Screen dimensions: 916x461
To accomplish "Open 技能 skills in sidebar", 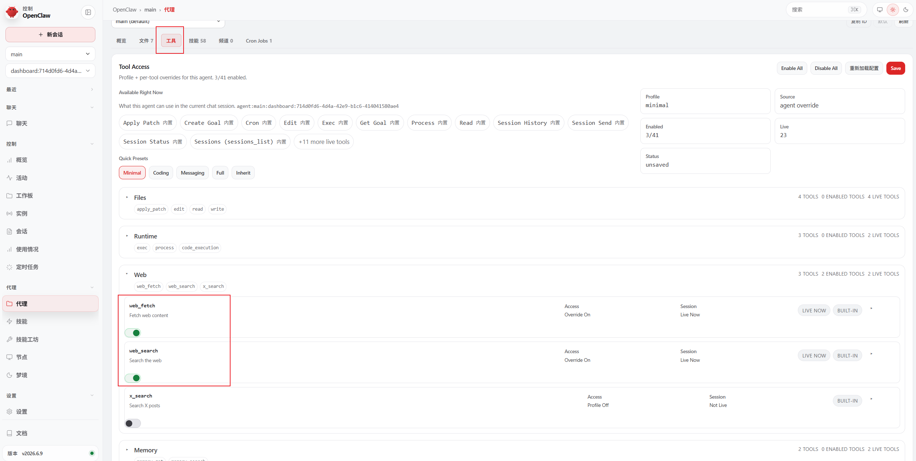I will point(50,321).
